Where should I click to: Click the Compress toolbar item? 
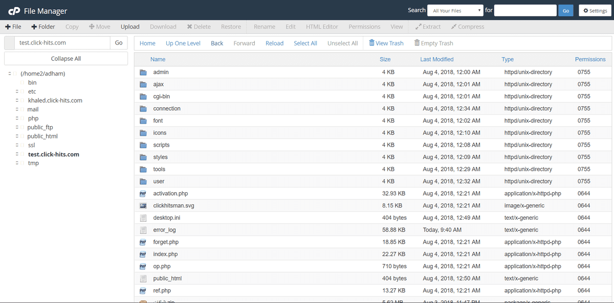click(x=468, y=27)
